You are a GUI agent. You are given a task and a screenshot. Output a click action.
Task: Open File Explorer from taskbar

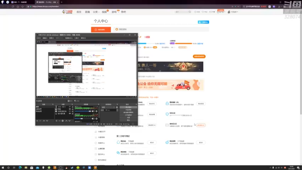click(x=26, y=168)
